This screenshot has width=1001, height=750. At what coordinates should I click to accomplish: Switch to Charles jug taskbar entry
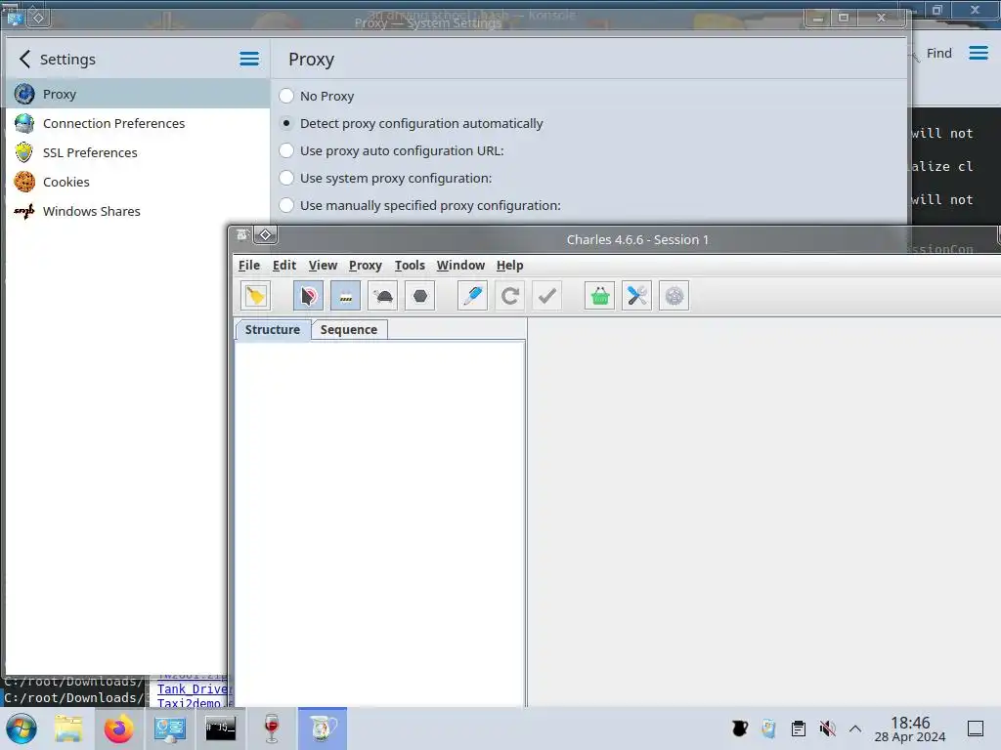pos(323,729)
